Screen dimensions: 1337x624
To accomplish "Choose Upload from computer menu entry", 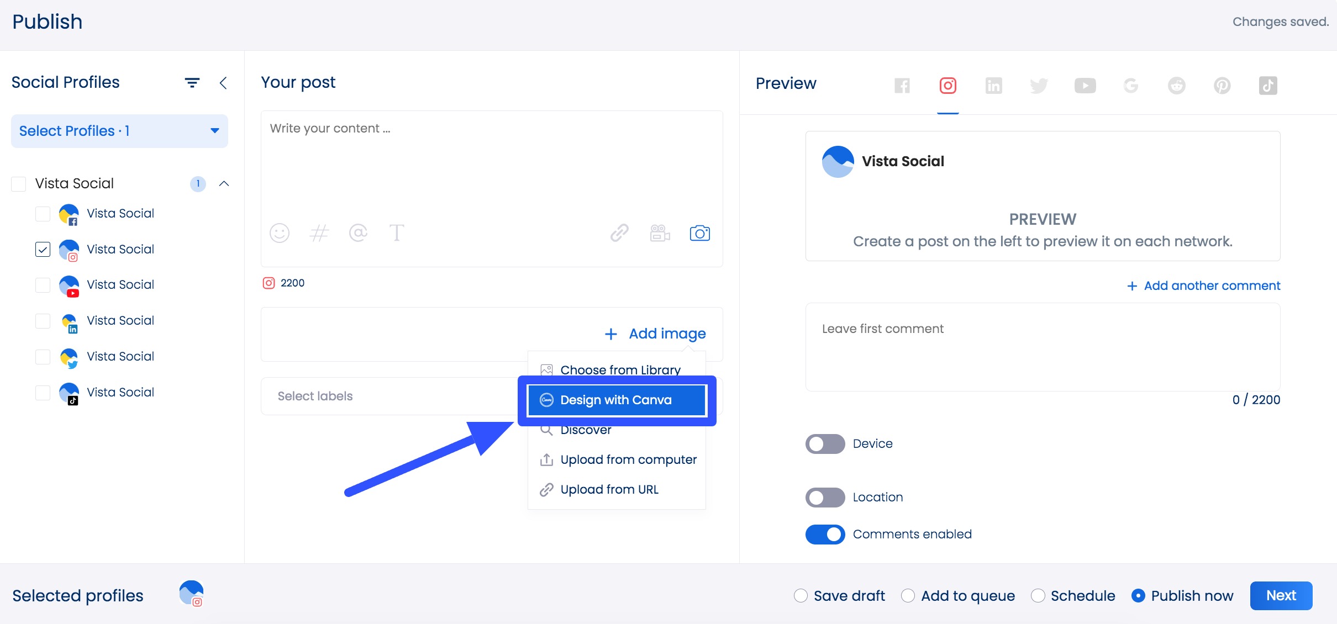I will point(628,459).
